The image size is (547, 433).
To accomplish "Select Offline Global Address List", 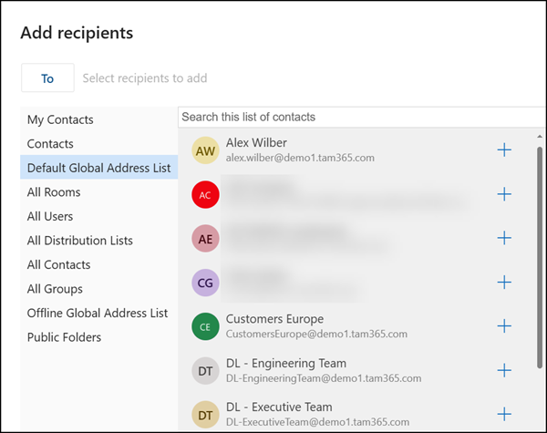I will [98, 313].
